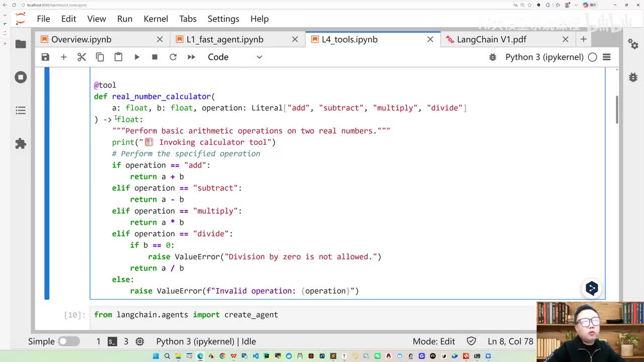Click the Ln 8, Col 78 cursor position indicator
Screen dimensions: 644x362
click(510, 341)
